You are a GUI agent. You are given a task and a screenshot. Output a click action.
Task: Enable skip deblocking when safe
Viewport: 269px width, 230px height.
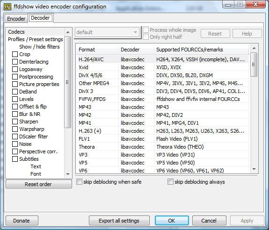[79, 182]
